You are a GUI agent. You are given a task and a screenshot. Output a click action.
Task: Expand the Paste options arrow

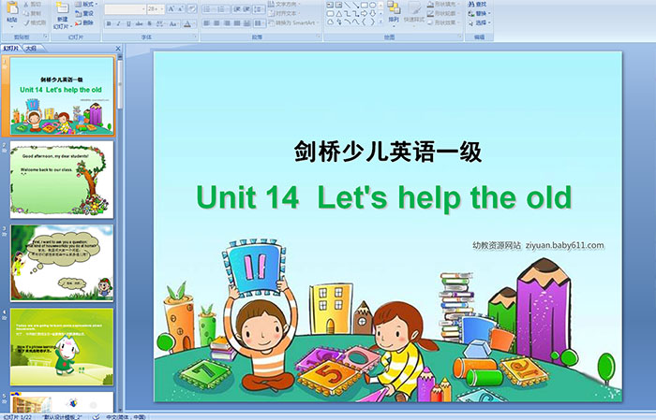[x=12, y=25]
